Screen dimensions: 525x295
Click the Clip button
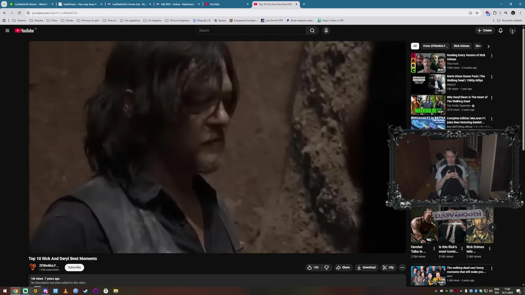388,268
